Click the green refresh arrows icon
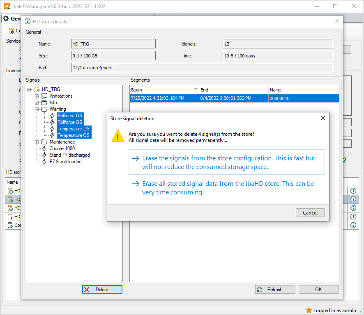This screenshot has height=315, width=364. coord(260,290)
